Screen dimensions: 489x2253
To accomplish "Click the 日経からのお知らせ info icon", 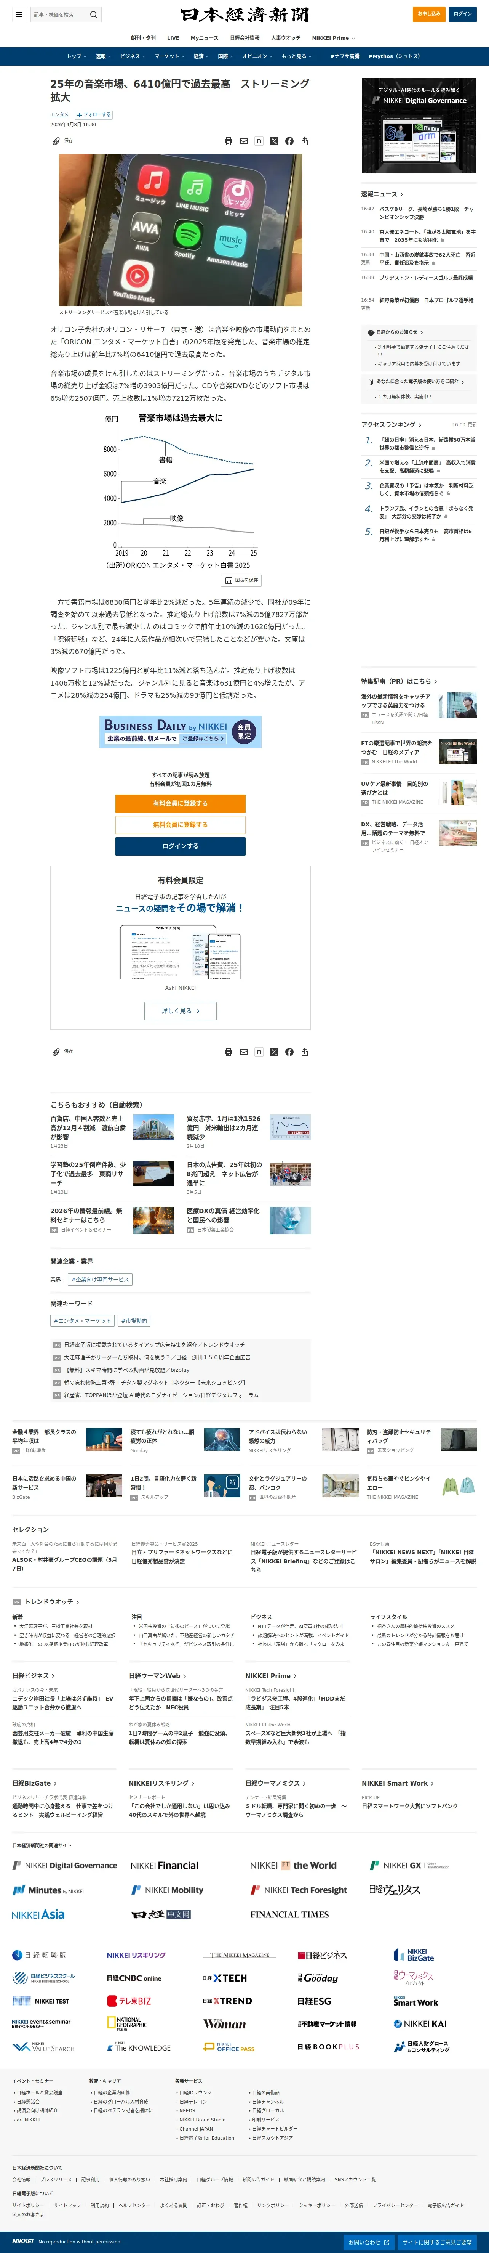I will coord(371,332).
